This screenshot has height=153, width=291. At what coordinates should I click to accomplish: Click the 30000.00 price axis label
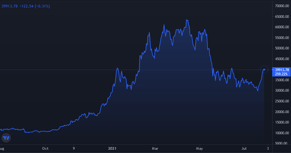click(282, 90)
